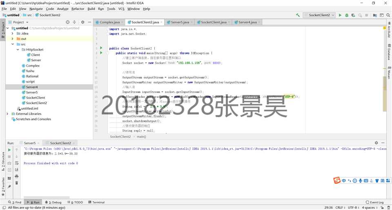Select Rational class in the tree
392x210 pixels.
tap(32, 76)
